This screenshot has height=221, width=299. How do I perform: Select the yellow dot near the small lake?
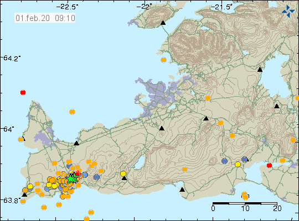[123, 173]
